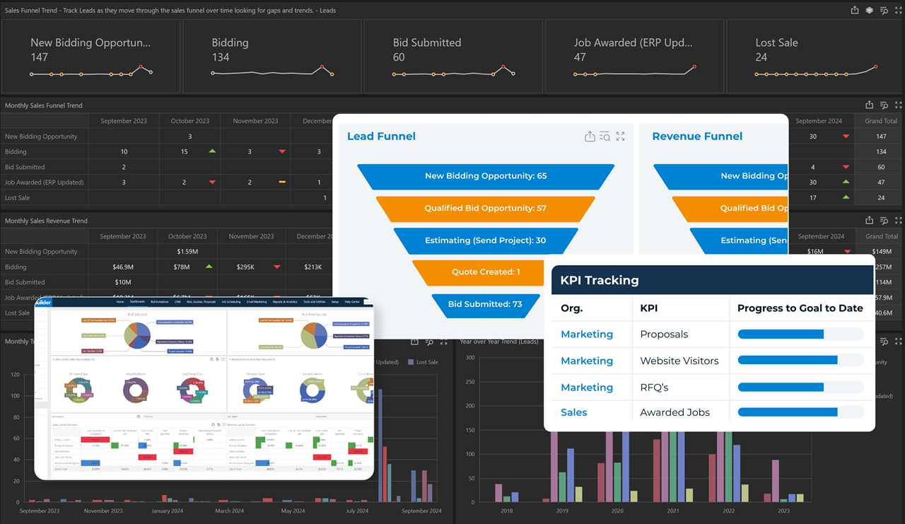Maximize the Sales Funnel Trend header panel
The width and height of the screenshot is (905, 524).
click(x=898, y=10)
